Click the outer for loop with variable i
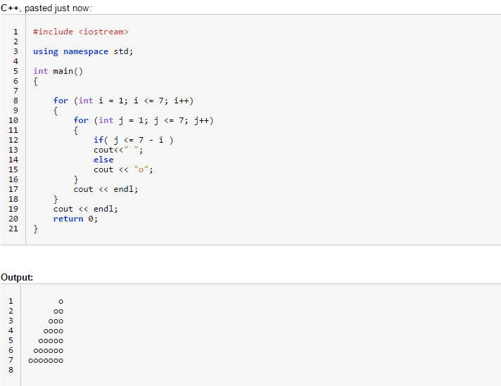The width and height of the screenshot is (501, 386). (123, 101)
